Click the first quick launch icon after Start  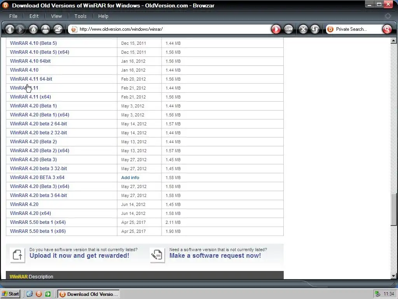click(30, 294)
